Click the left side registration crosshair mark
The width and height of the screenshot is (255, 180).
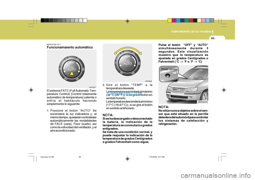coord(31,90)
